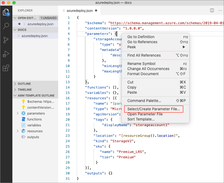Open azuredeploy.json under DOCS folder
Image resolution: width=224 pixels, height=183 pixels.
[34, 36]
